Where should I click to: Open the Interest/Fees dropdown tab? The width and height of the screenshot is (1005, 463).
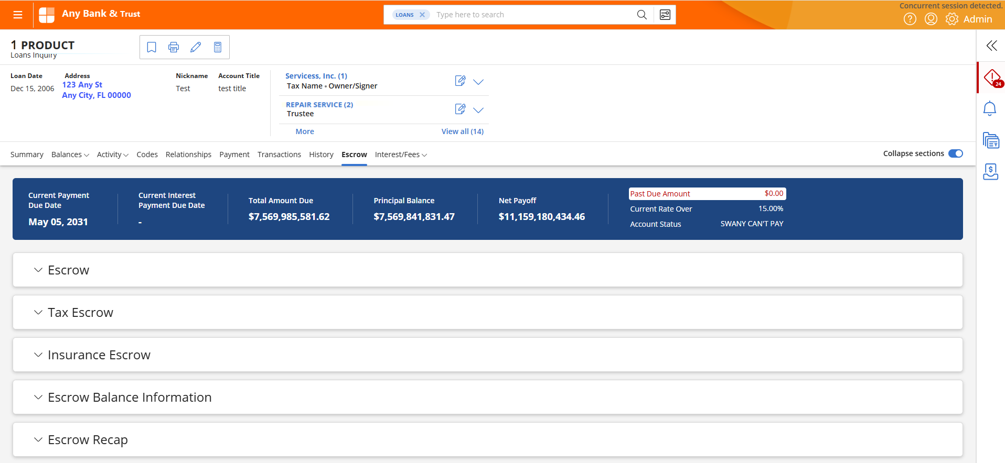(x=401, y=155)
